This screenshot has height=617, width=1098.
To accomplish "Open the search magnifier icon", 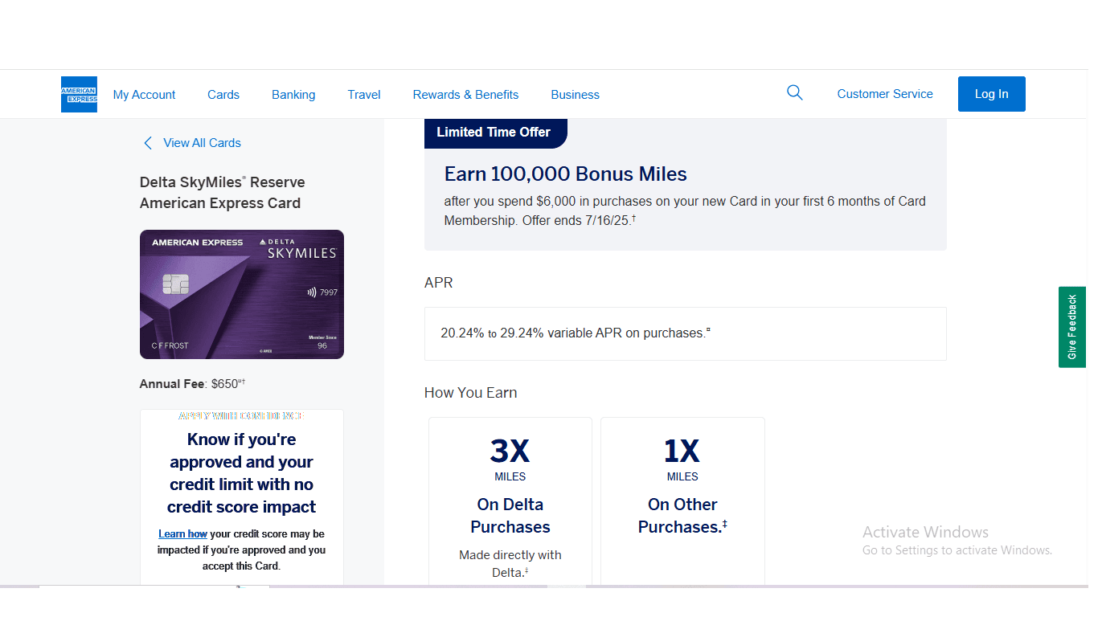I will (794, 92).
